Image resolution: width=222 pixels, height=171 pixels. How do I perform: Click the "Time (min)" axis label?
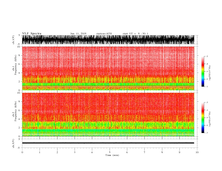(112, 155)
